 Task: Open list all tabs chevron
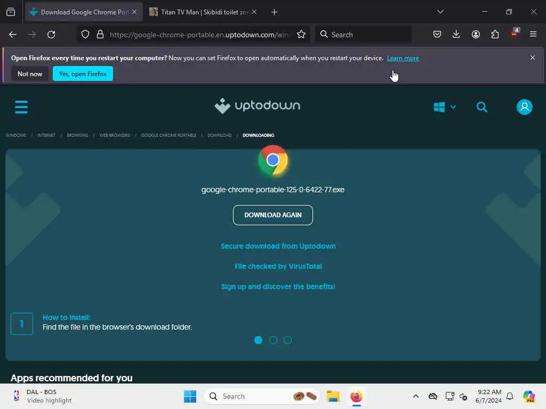[x=440, y=12]
